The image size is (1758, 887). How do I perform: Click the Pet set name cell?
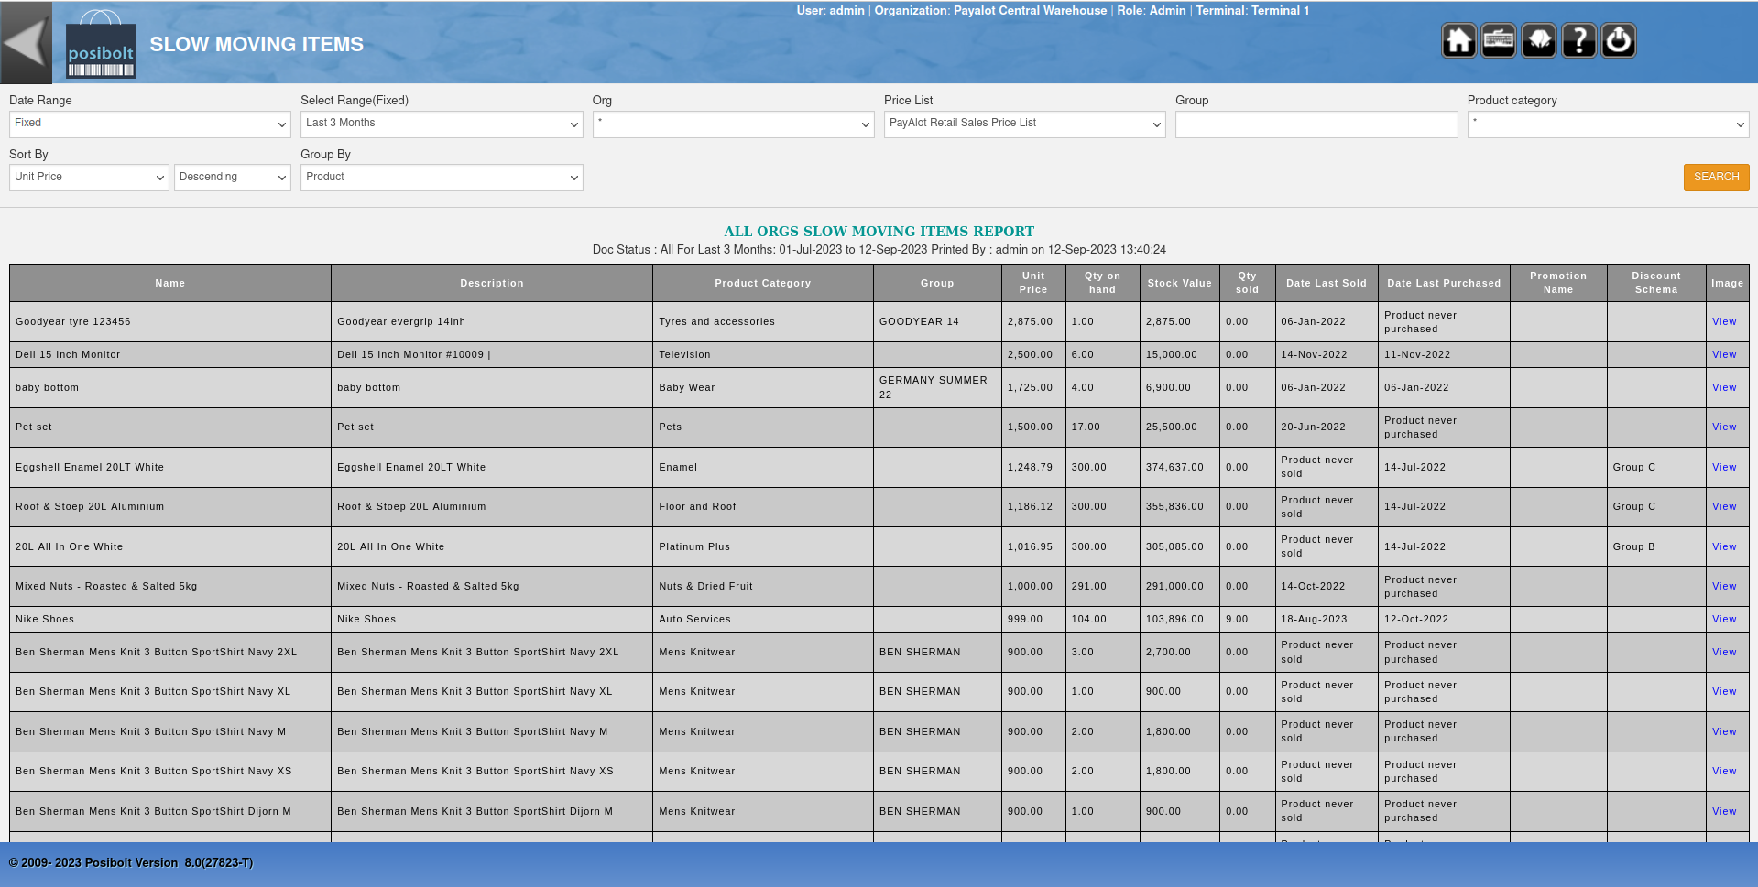(170, 427)
